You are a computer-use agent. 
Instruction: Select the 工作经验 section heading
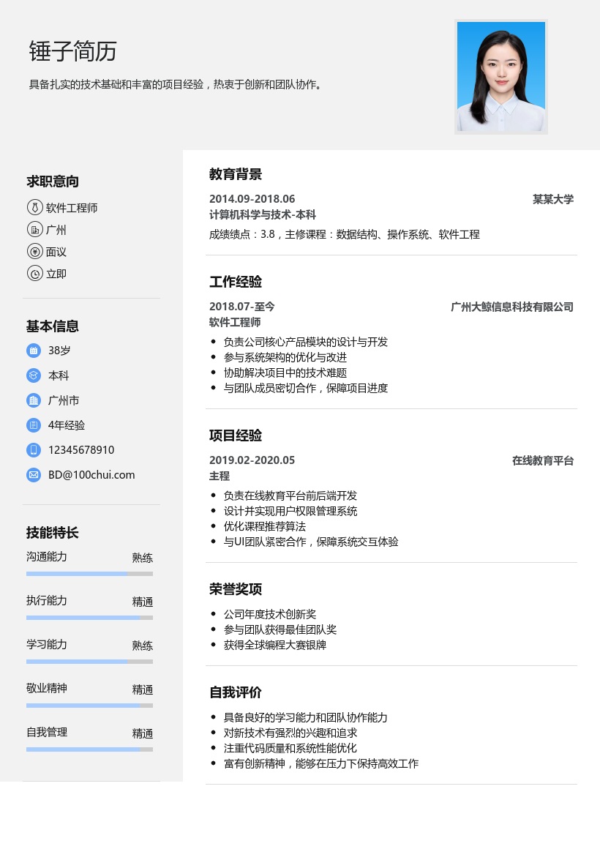(236, 282)
